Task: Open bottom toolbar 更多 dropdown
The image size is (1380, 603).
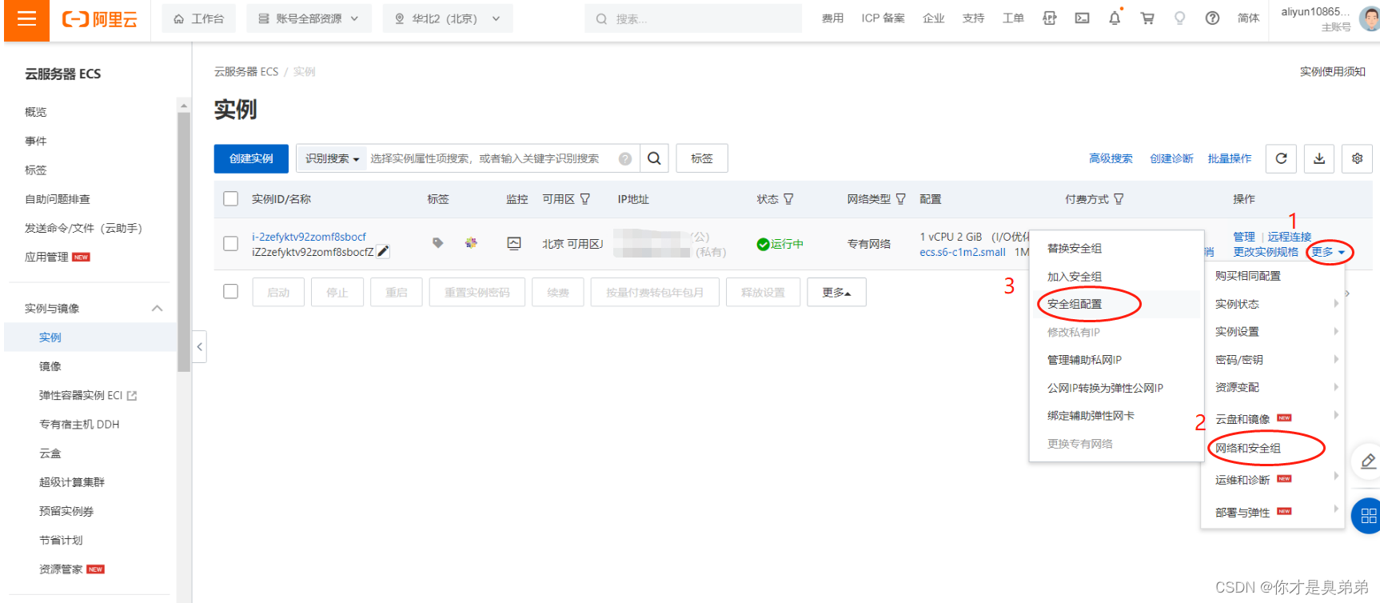Action: (x=836, y=293)
